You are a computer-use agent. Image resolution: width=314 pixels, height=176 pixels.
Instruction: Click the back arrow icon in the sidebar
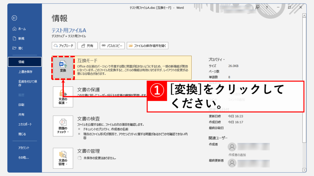pos(14,18)
